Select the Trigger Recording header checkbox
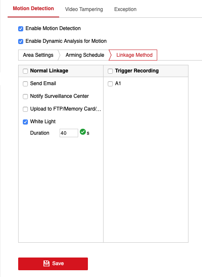The width and height of the screenshot is (202, 277). coord(110,71)
